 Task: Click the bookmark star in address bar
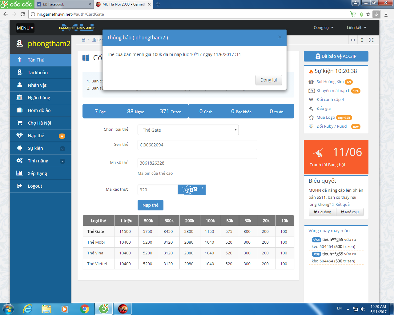pos(368,14)
